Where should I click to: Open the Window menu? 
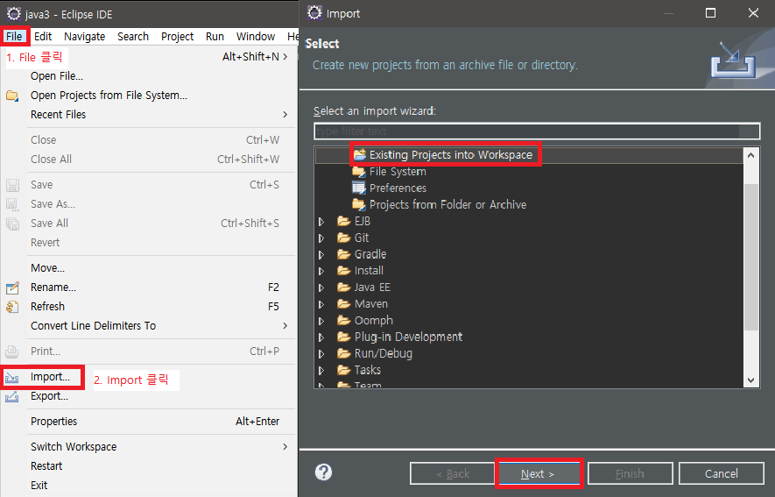tap(256, 37)
